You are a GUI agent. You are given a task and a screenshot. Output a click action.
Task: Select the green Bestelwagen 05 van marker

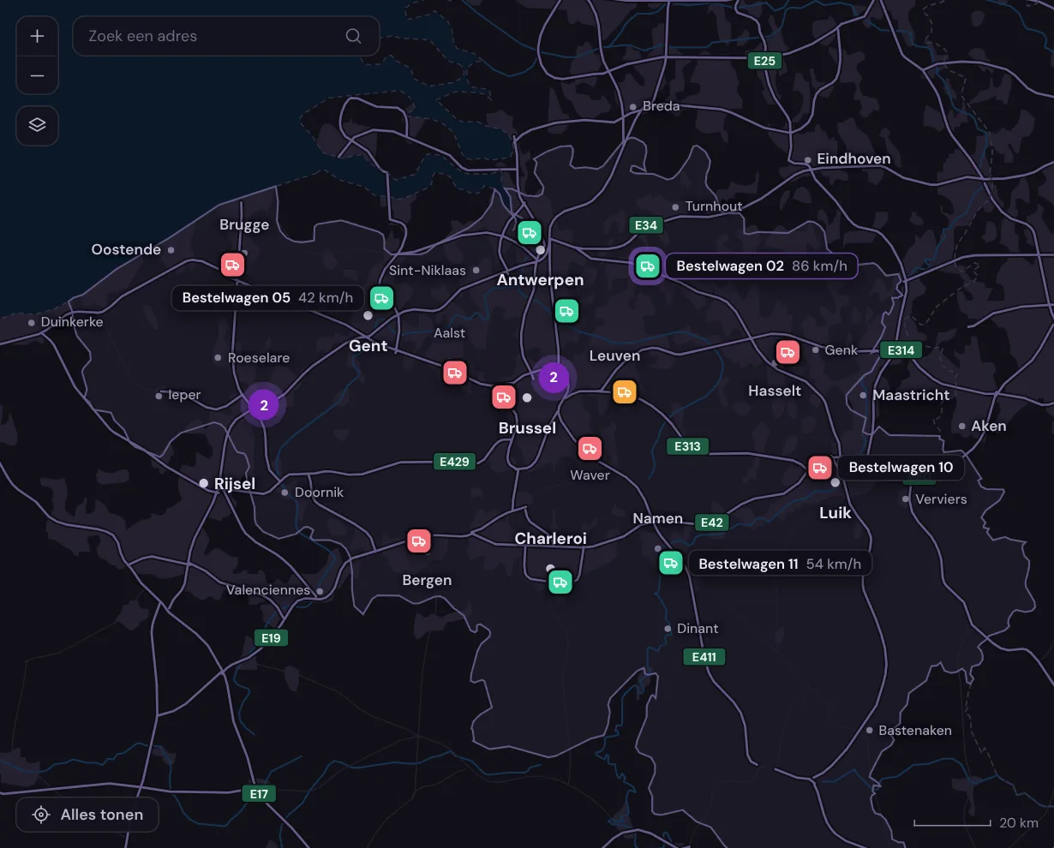point(381,298)
